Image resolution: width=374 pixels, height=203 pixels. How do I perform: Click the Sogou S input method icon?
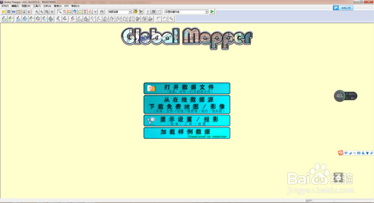click(340, 153)
